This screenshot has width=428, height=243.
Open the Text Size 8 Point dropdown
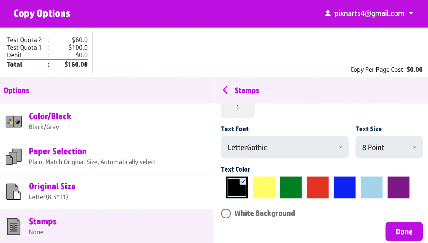(389, 147)
